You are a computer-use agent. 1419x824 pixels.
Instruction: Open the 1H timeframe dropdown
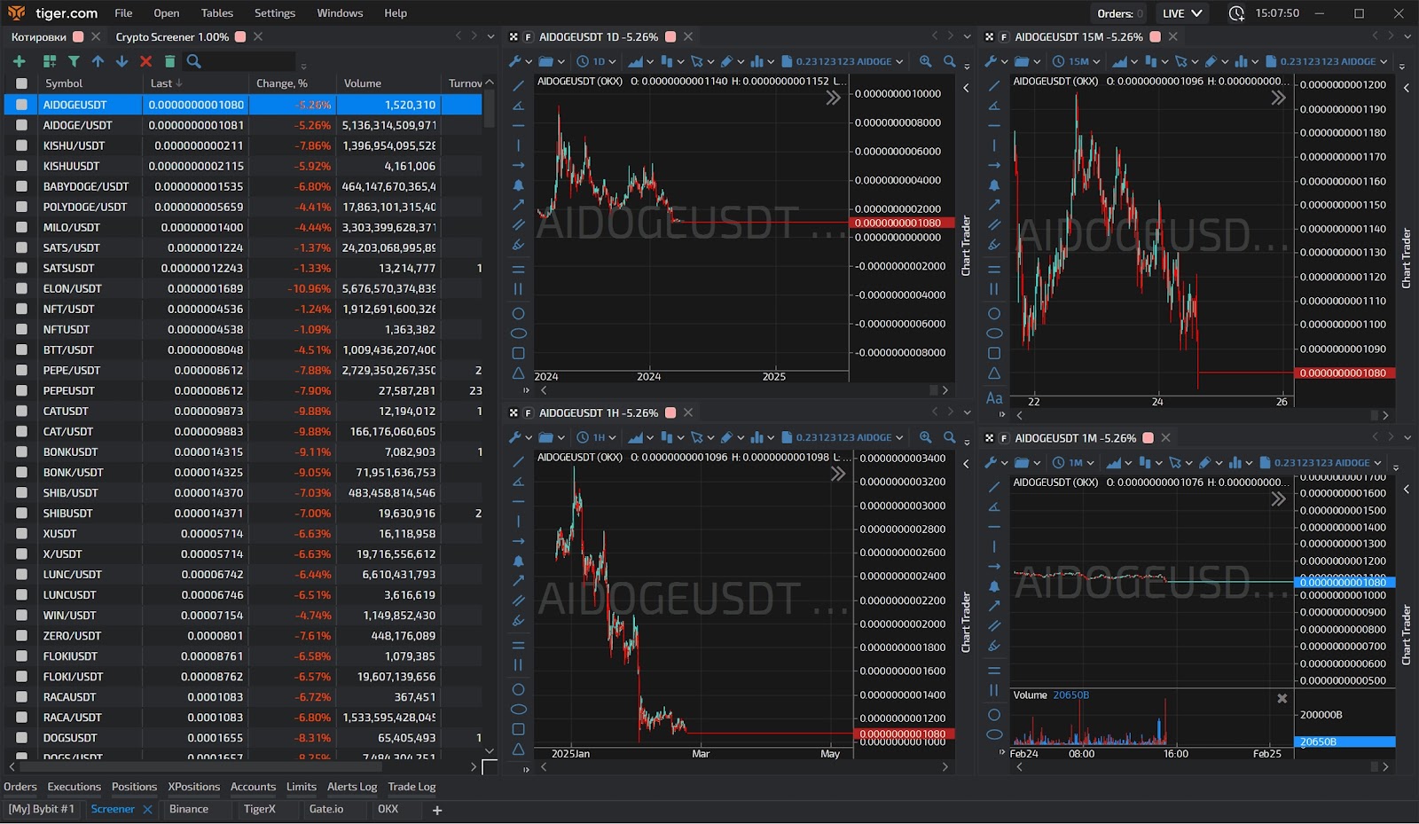click(x=597, y=437)
